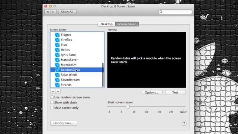
Task: Click the Soundstream screen saver icon
Action: tap(57, 80)
